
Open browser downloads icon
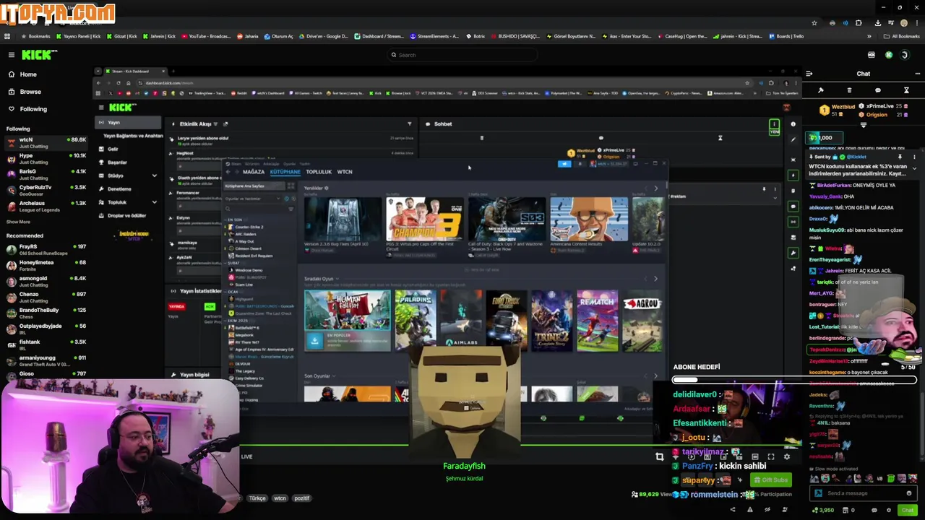pos(877,22)
